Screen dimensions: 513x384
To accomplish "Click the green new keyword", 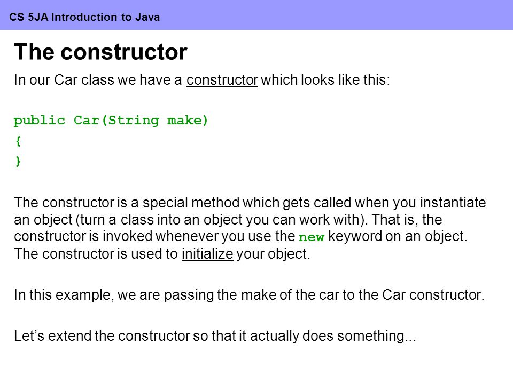I will (x=311, y=237).
